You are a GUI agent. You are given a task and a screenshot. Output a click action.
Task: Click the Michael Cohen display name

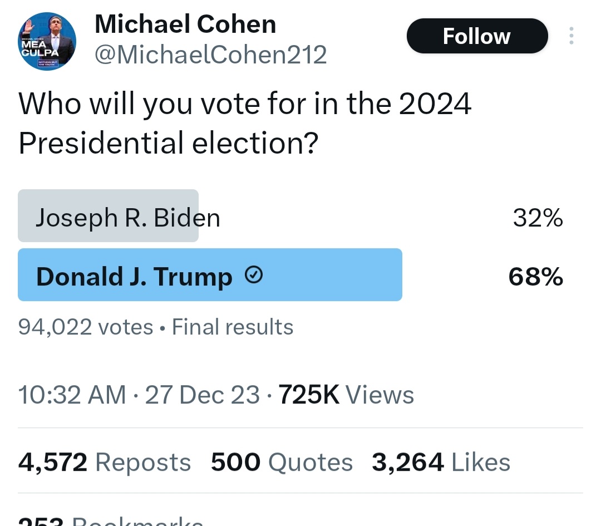[185, 24]
